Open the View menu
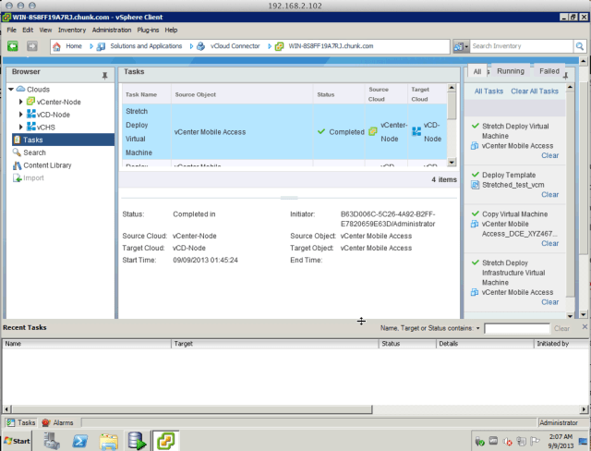Viewport: 591px width, 451px height. click(45, 30)
